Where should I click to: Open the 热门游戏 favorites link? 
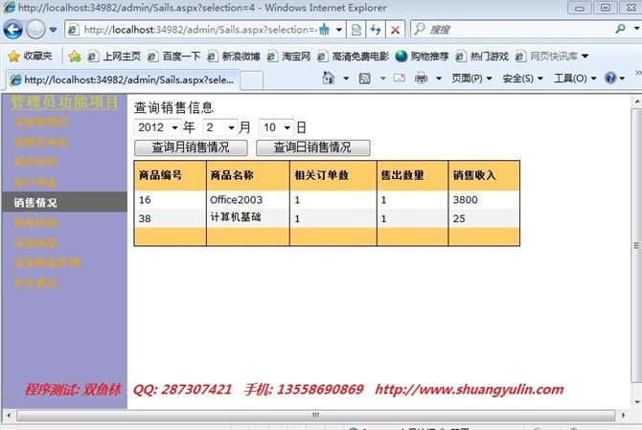coord(482,57)
